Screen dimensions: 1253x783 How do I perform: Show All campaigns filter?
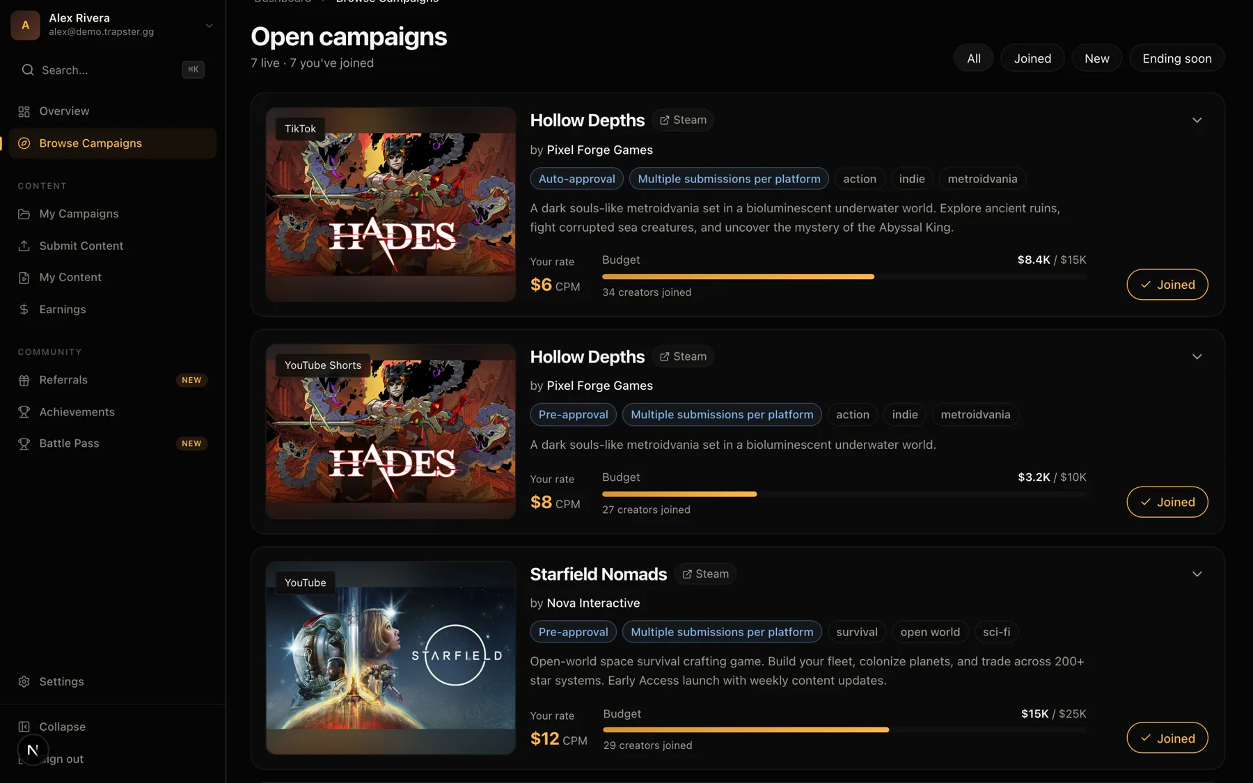point(973,58)
